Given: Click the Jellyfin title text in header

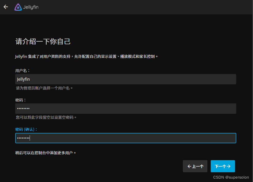Looking at the screenshot, I should [31, 7].
